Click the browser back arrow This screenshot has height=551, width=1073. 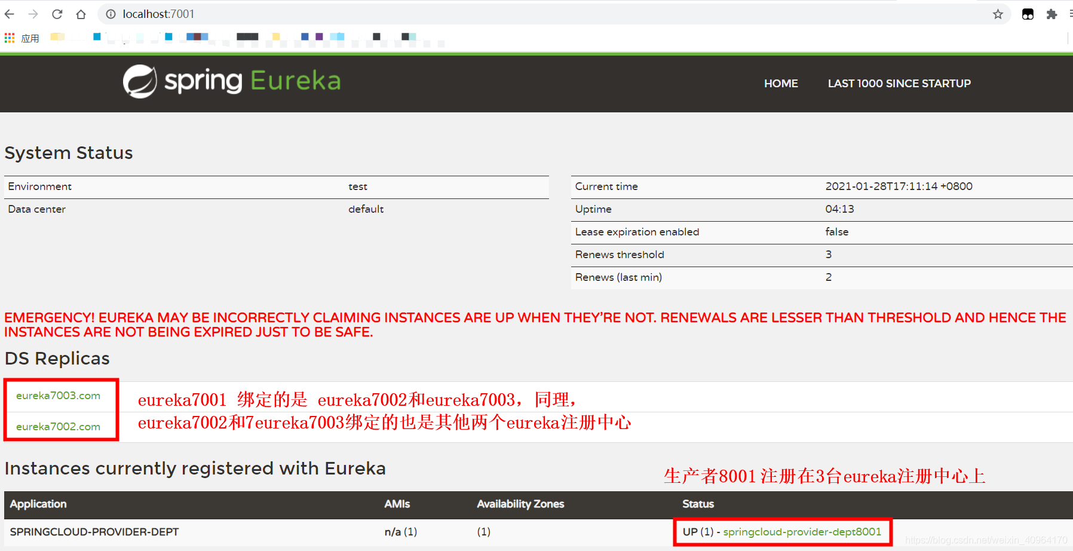click(10, 14)
